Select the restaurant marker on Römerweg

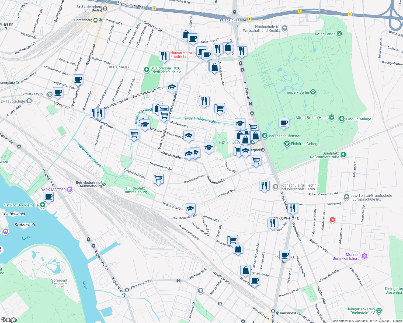coord(292,208)
